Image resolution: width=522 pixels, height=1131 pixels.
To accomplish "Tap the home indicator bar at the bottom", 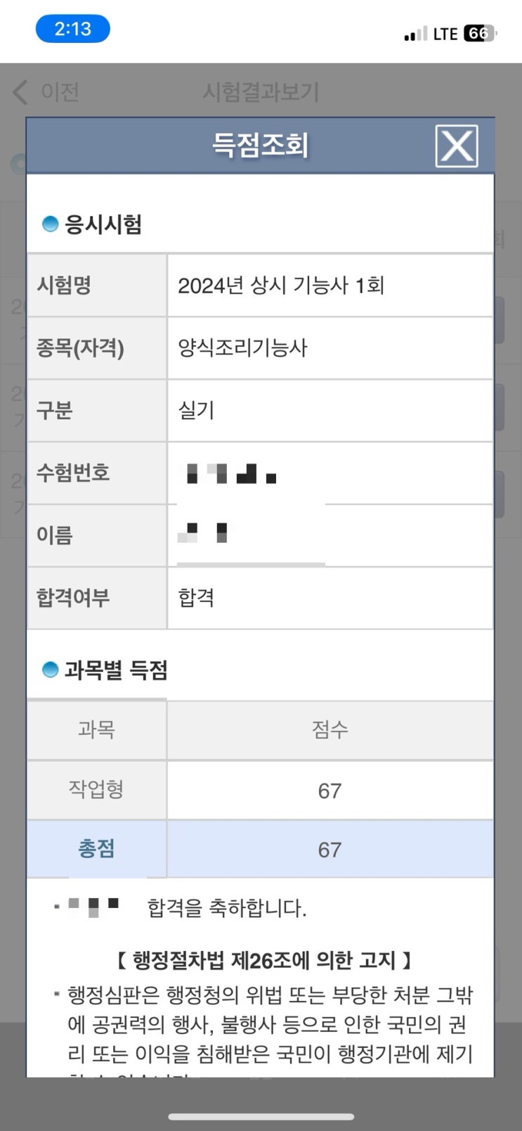I will pos(261,1116).
